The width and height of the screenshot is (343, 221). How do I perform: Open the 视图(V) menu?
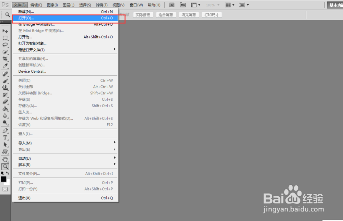click(x=118, y=5)
